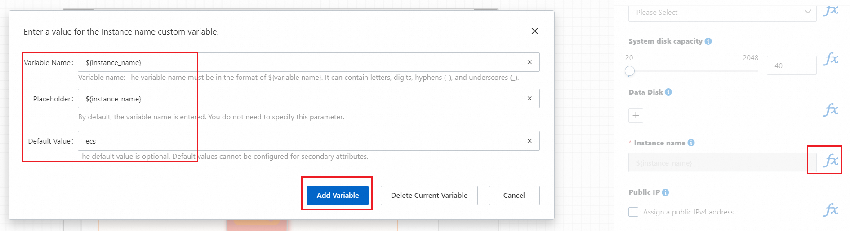850x231 pixels.
Task: Click the Add Variable button
Action: coord(338,195)
